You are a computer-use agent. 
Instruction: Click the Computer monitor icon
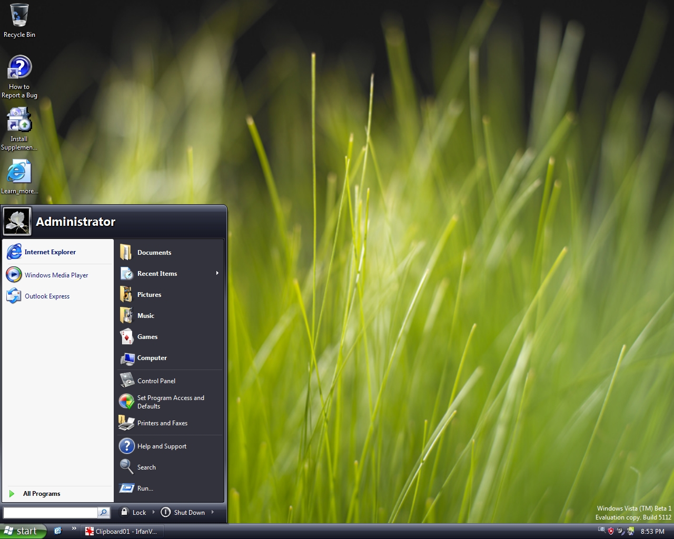pos(127,358)
